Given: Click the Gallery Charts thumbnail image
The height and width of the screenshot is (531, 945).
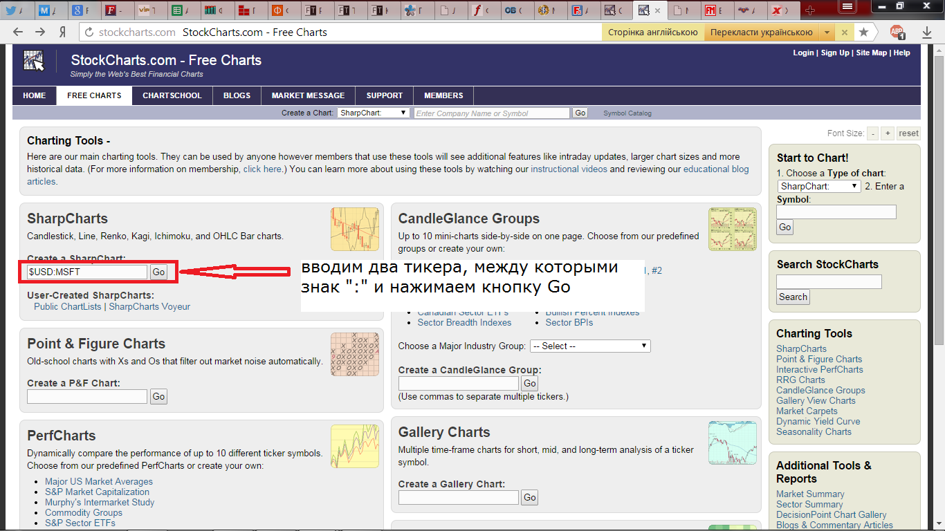Looking at the screenshot, I should [733, 442].
